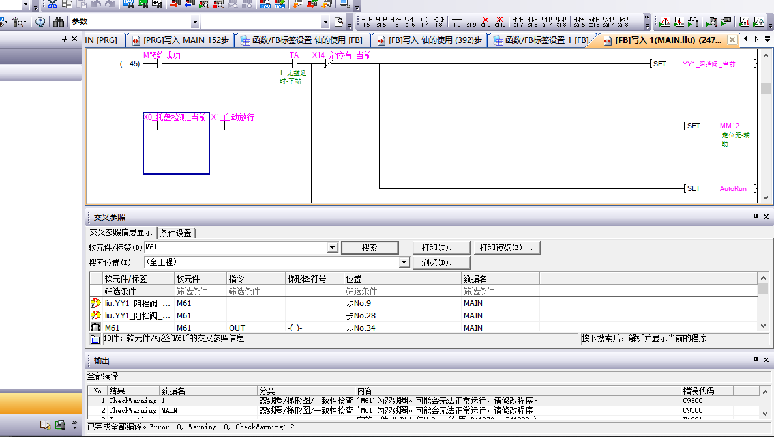Switch to the 条件设置 tab
This screenshot has height=437, width=774.
point(175,233)
